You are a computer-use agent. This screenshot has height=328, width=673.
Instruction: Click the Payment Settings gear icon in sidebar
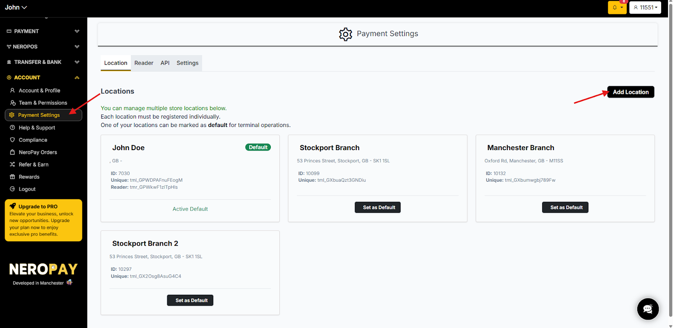[12, 115]
